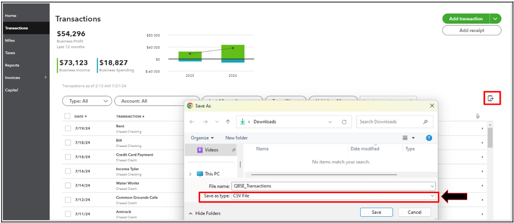Click the Videos folder icon
514x223 pixels.
point(200,150)
